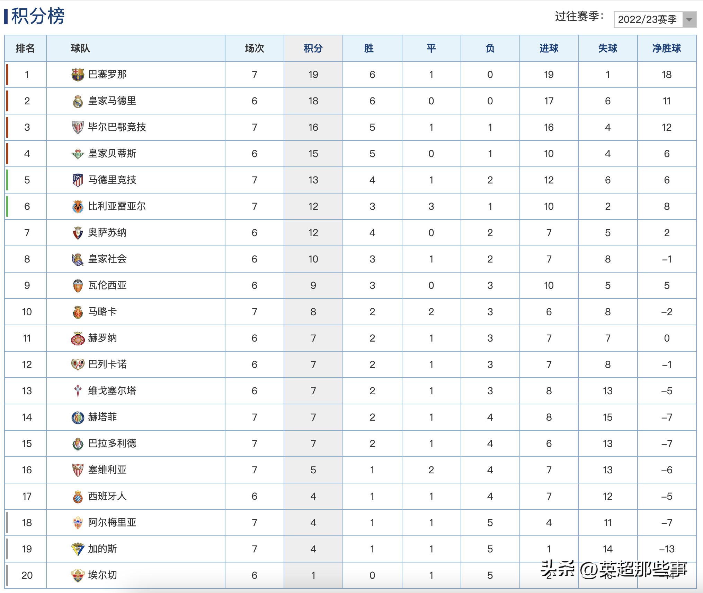
Task: Open team link 奥萨苏纳
Action: 107,233
